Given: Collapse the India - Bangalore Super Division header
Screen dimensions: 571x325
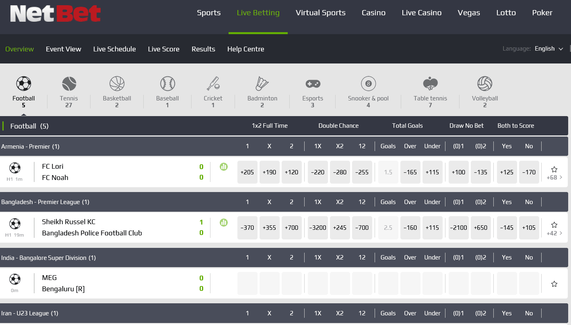Looking at the screenshot, I should (284, 258).
